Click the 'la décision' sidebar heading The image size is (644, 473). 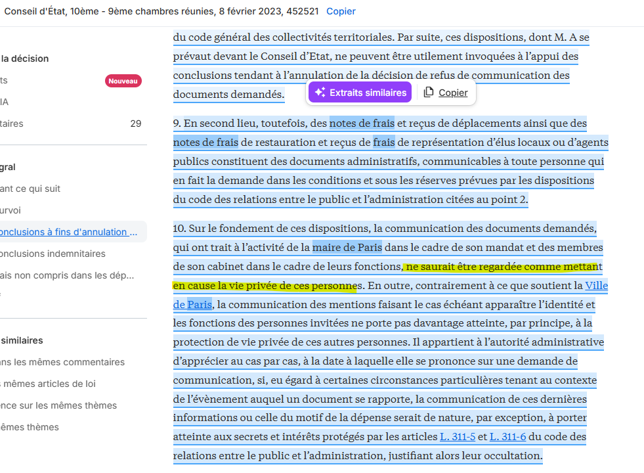click(x=25, y=58)
